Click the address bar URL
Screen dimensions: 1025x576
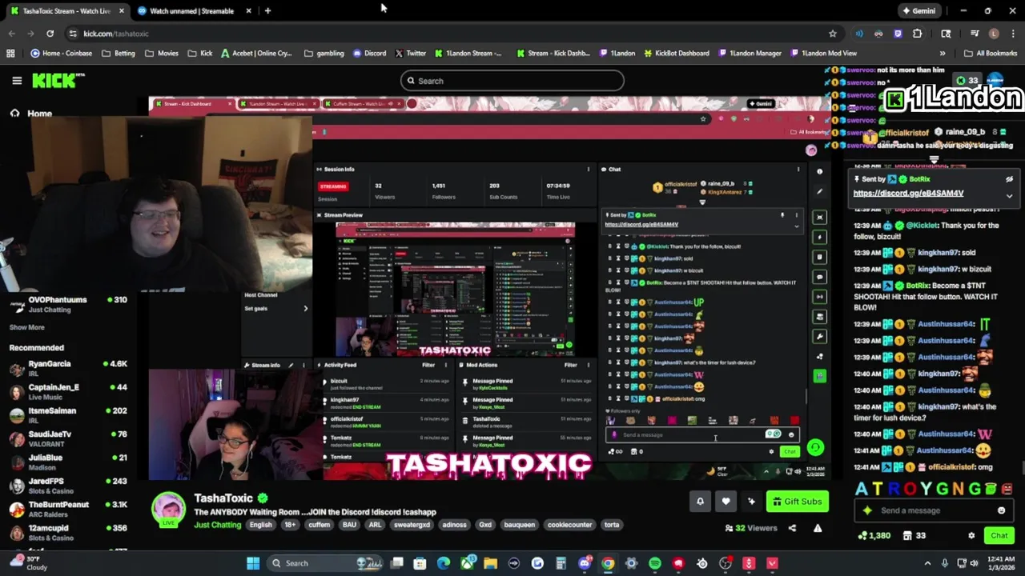tap(116, 34)
